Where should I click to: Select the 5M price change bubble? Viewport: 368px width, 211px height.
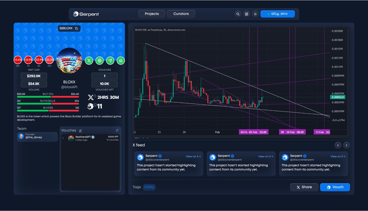tap(18, 60)
